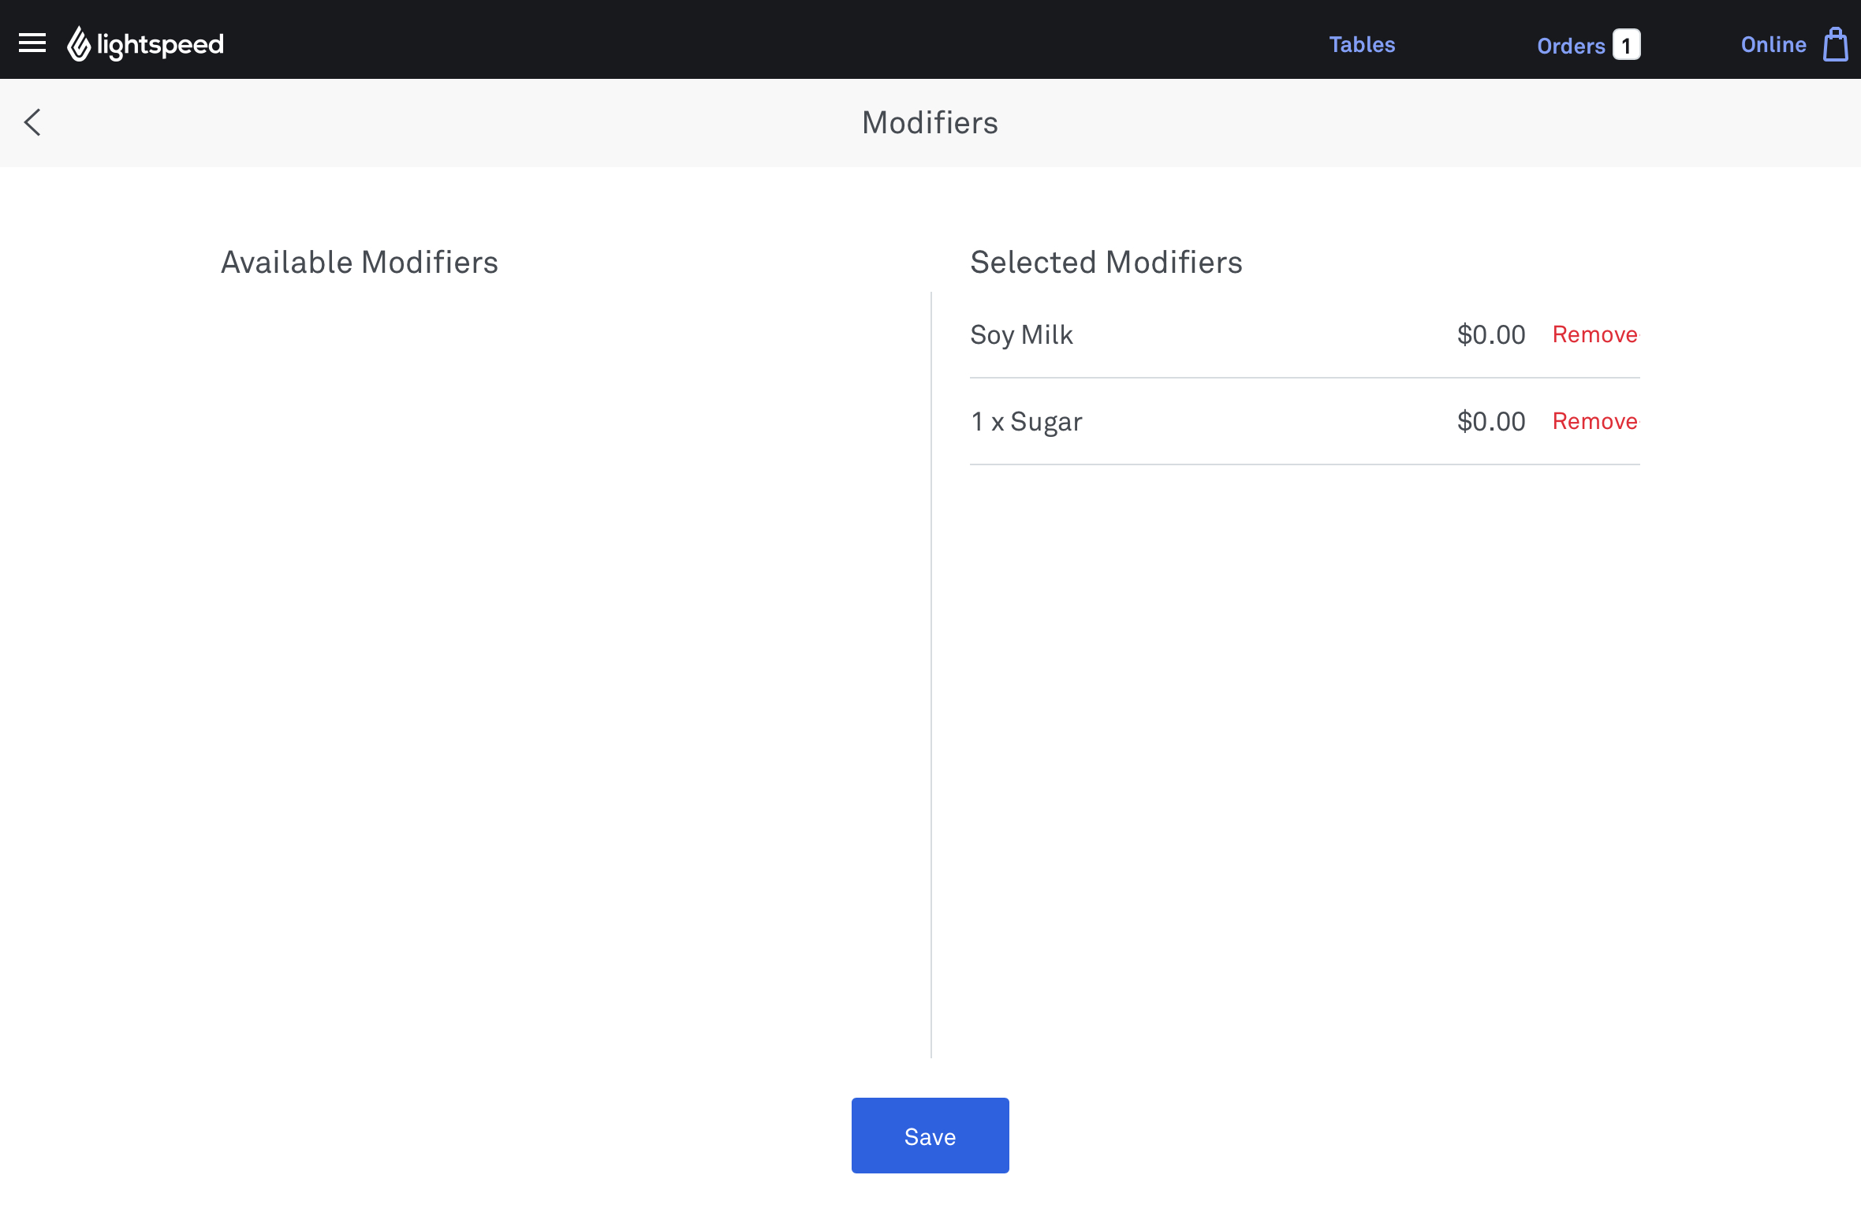Click the Available Modifiers heading
Screen dimensions: 1861x1216
coord(360,263)
